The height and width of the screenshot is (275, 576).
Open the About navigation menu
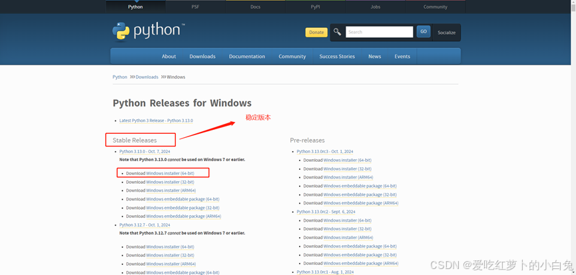point(169,57)
